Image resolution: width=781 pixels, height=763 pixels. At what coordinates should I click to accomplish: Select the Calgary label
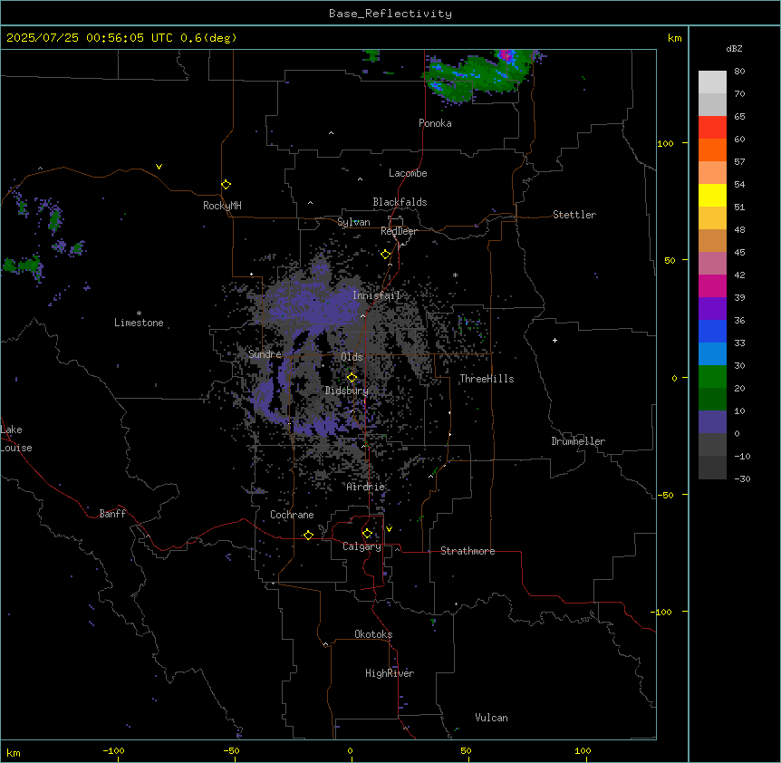tap(362, 546)
